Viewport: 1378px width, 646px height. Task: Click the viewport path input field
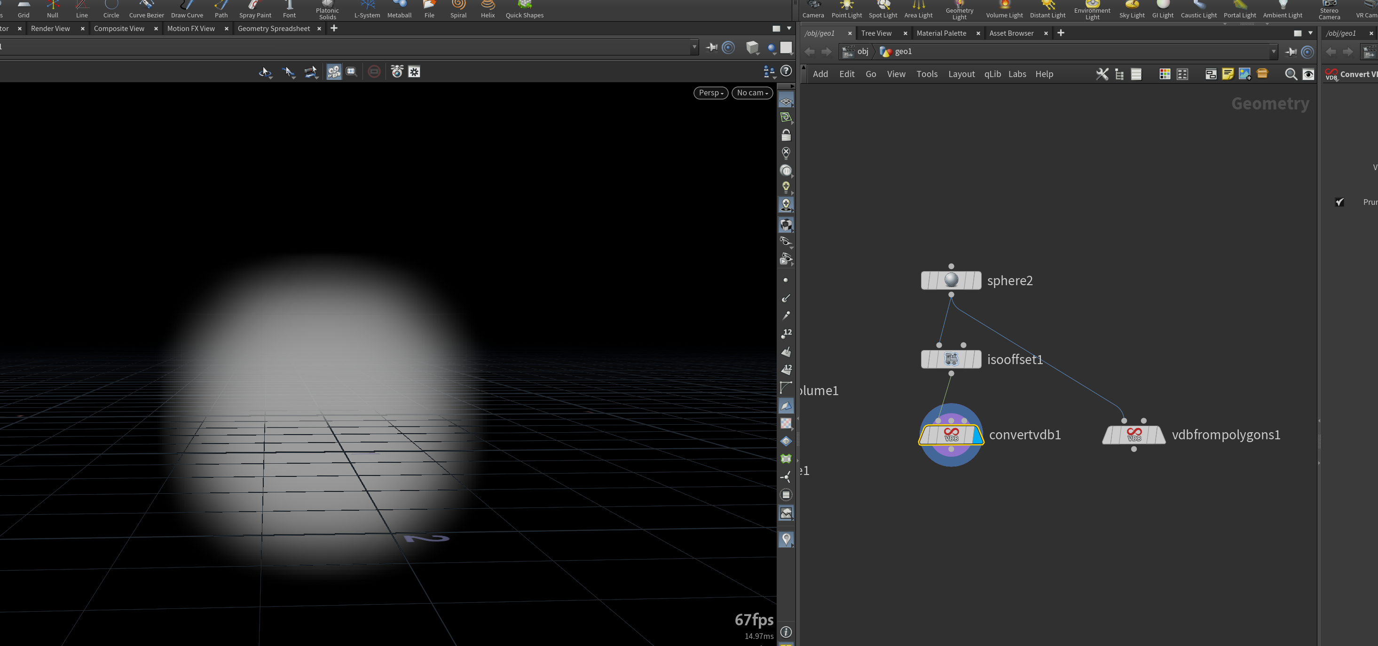[345, 47]
